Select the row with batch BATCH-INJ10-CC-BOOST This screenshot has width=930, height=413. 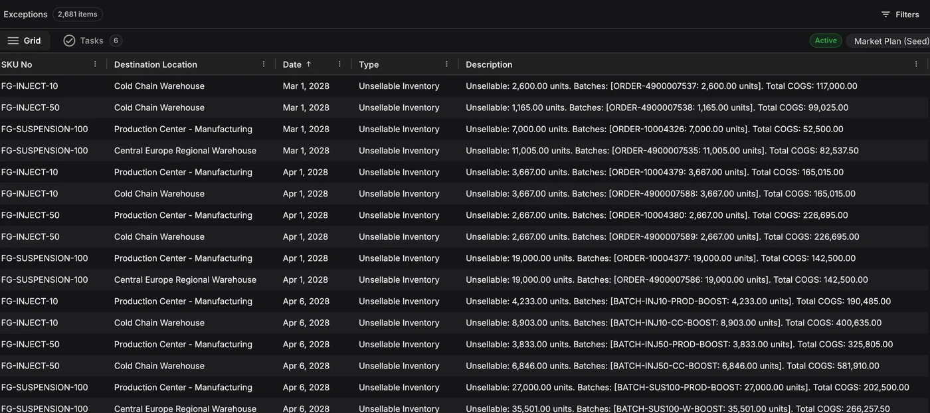pyautogui.click(x=465, y=323)
